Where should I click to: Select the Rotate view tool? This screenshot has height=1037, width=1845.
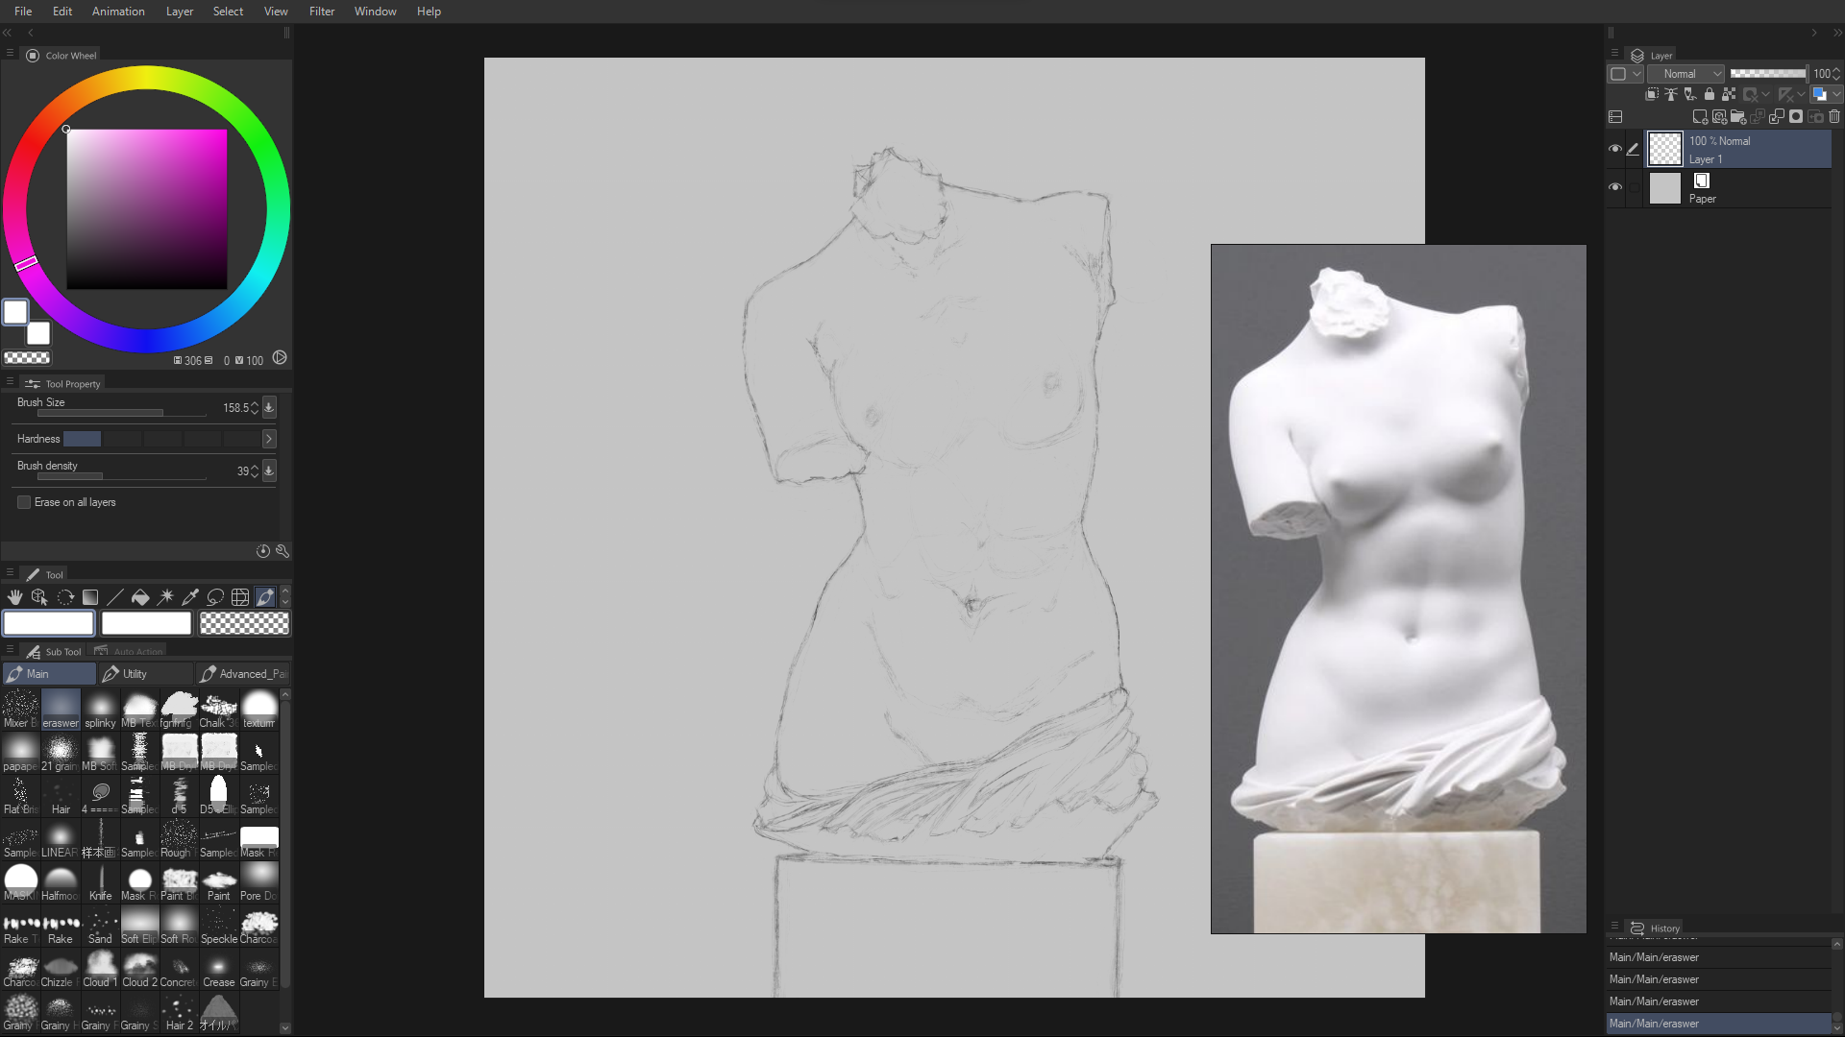click(65, 597)
